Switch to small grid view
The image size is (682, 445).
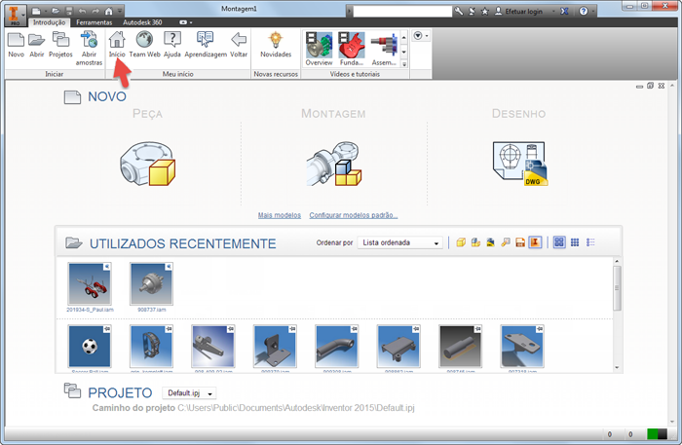pyautogui.click(x=575, y=242)
